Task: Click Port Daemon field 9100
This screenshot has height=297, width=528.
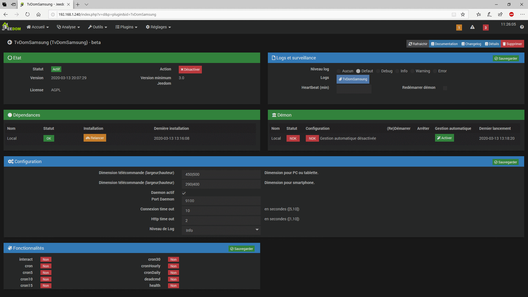Action: click(x=221, y=200)
